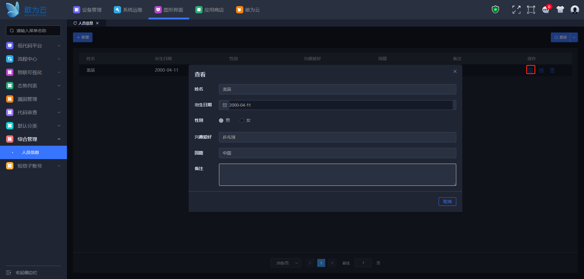Click the 出生日期 column header
The image size is (584, 279).
coord(163,59)
